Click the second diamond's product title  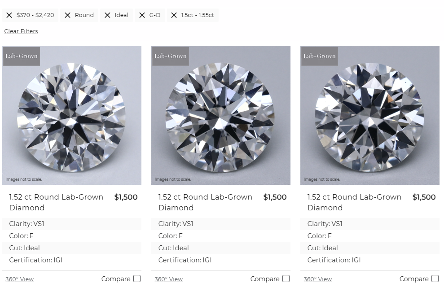(205, 202)
